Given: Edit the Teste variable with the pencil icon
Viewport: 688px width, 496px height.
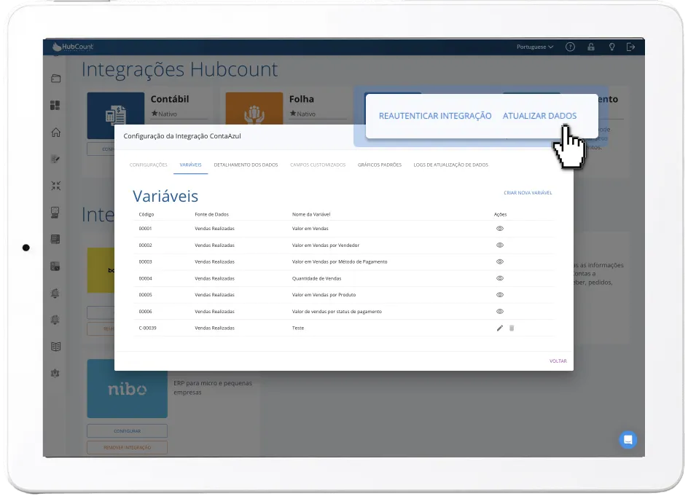Looking at the screenshot, I should tap(499, 328).
